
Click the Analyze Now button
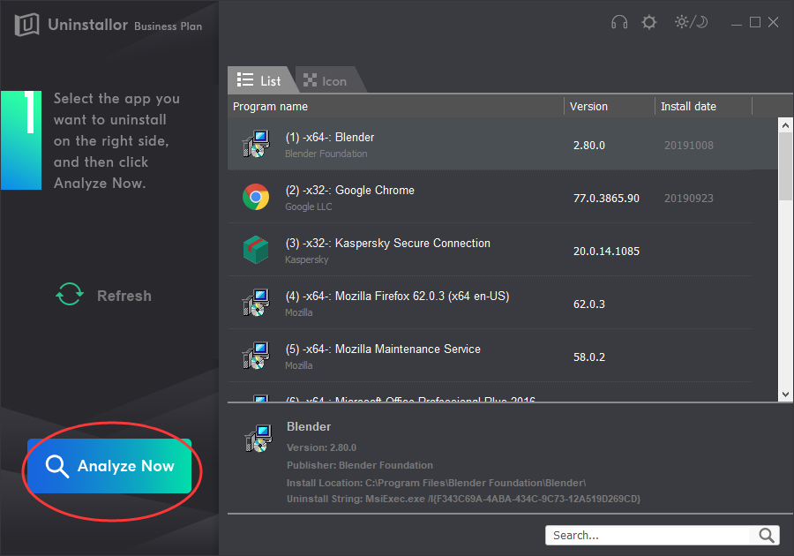pyautogui.click(x=109, y=466)
